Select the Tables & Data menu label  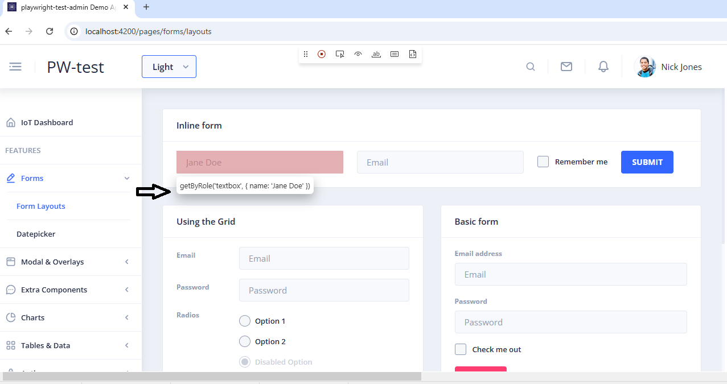pyautogui.click(x=46, y=345)
